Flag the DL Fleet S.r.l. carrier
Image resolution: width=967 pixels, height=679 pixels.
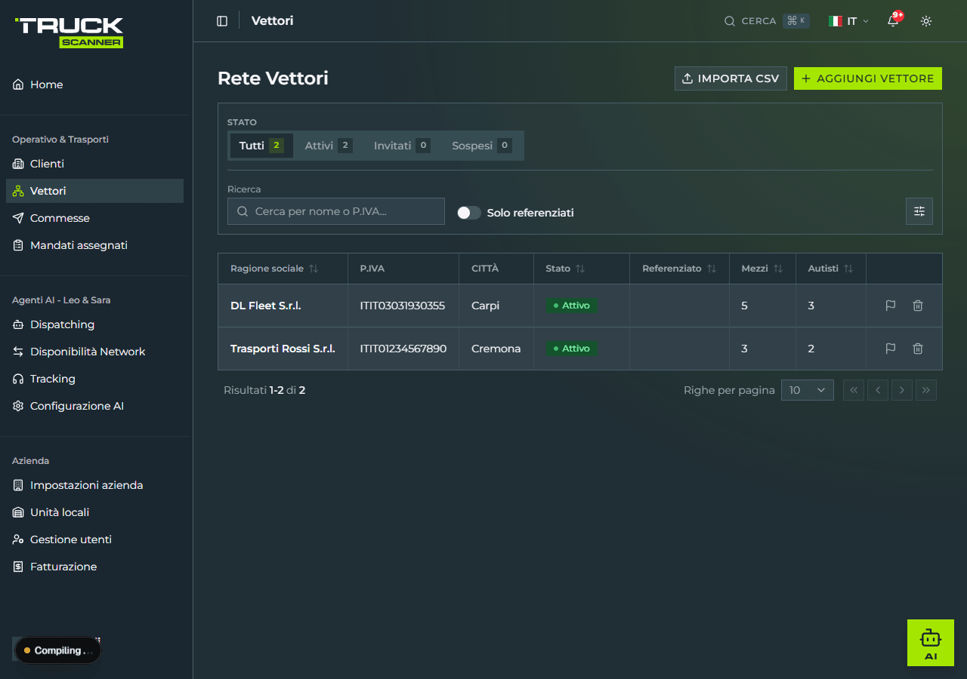tap(891, 306)
